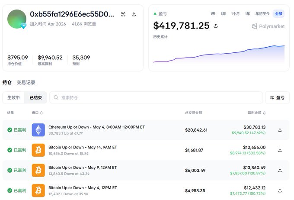Click the profit history chart line
Image resolution: width=294 pixels, height=200 pixels.
click(219, 54)
